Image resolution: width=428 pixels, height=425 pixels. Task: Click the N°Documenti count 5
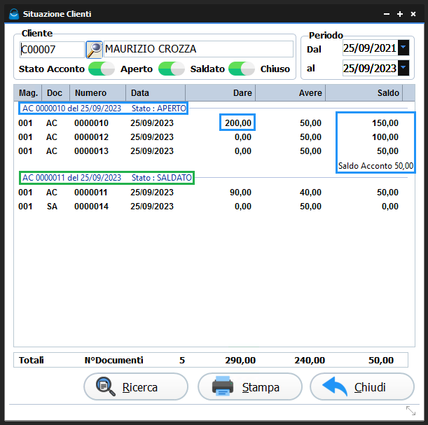pos(182,361)
